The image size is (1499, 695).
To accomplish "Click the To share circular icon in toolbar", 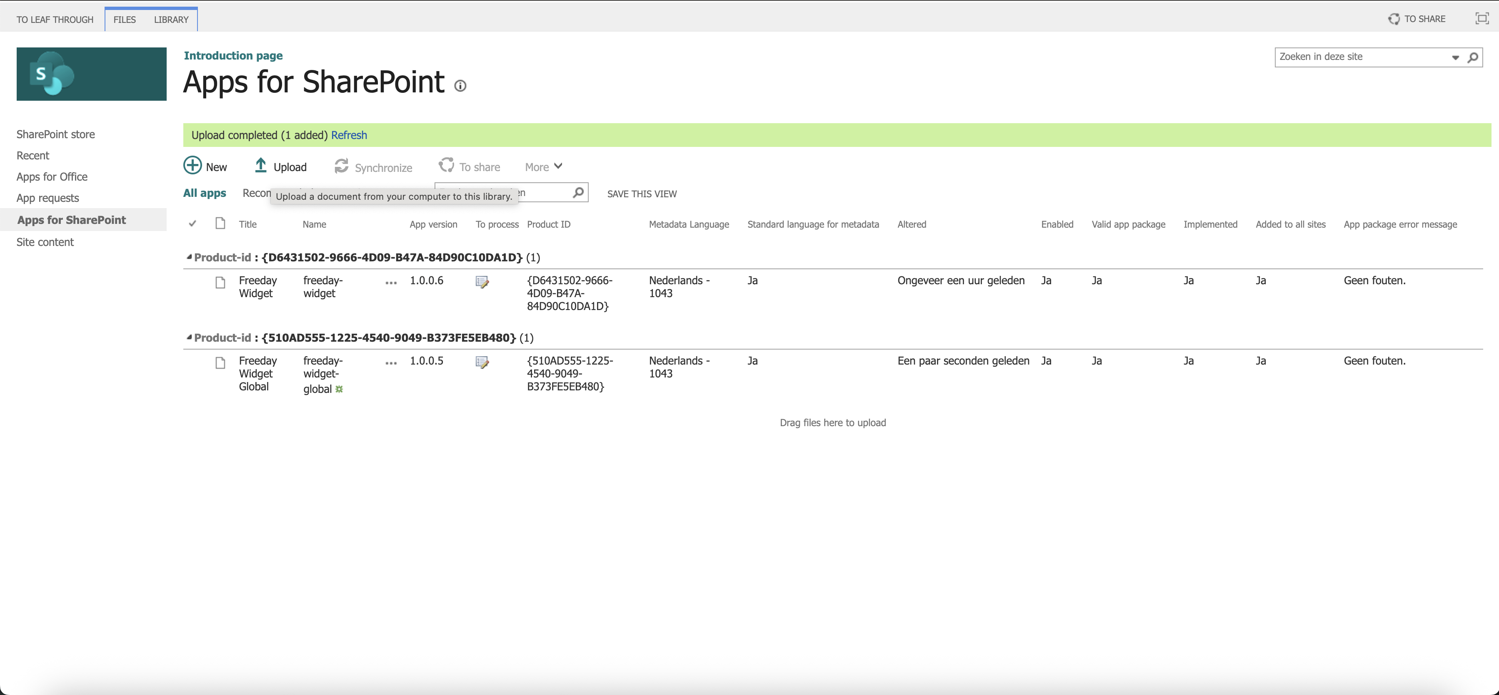I will 446,166.
